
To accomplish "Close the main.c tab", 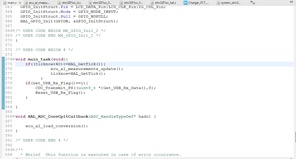I will (x=20, y=3).
